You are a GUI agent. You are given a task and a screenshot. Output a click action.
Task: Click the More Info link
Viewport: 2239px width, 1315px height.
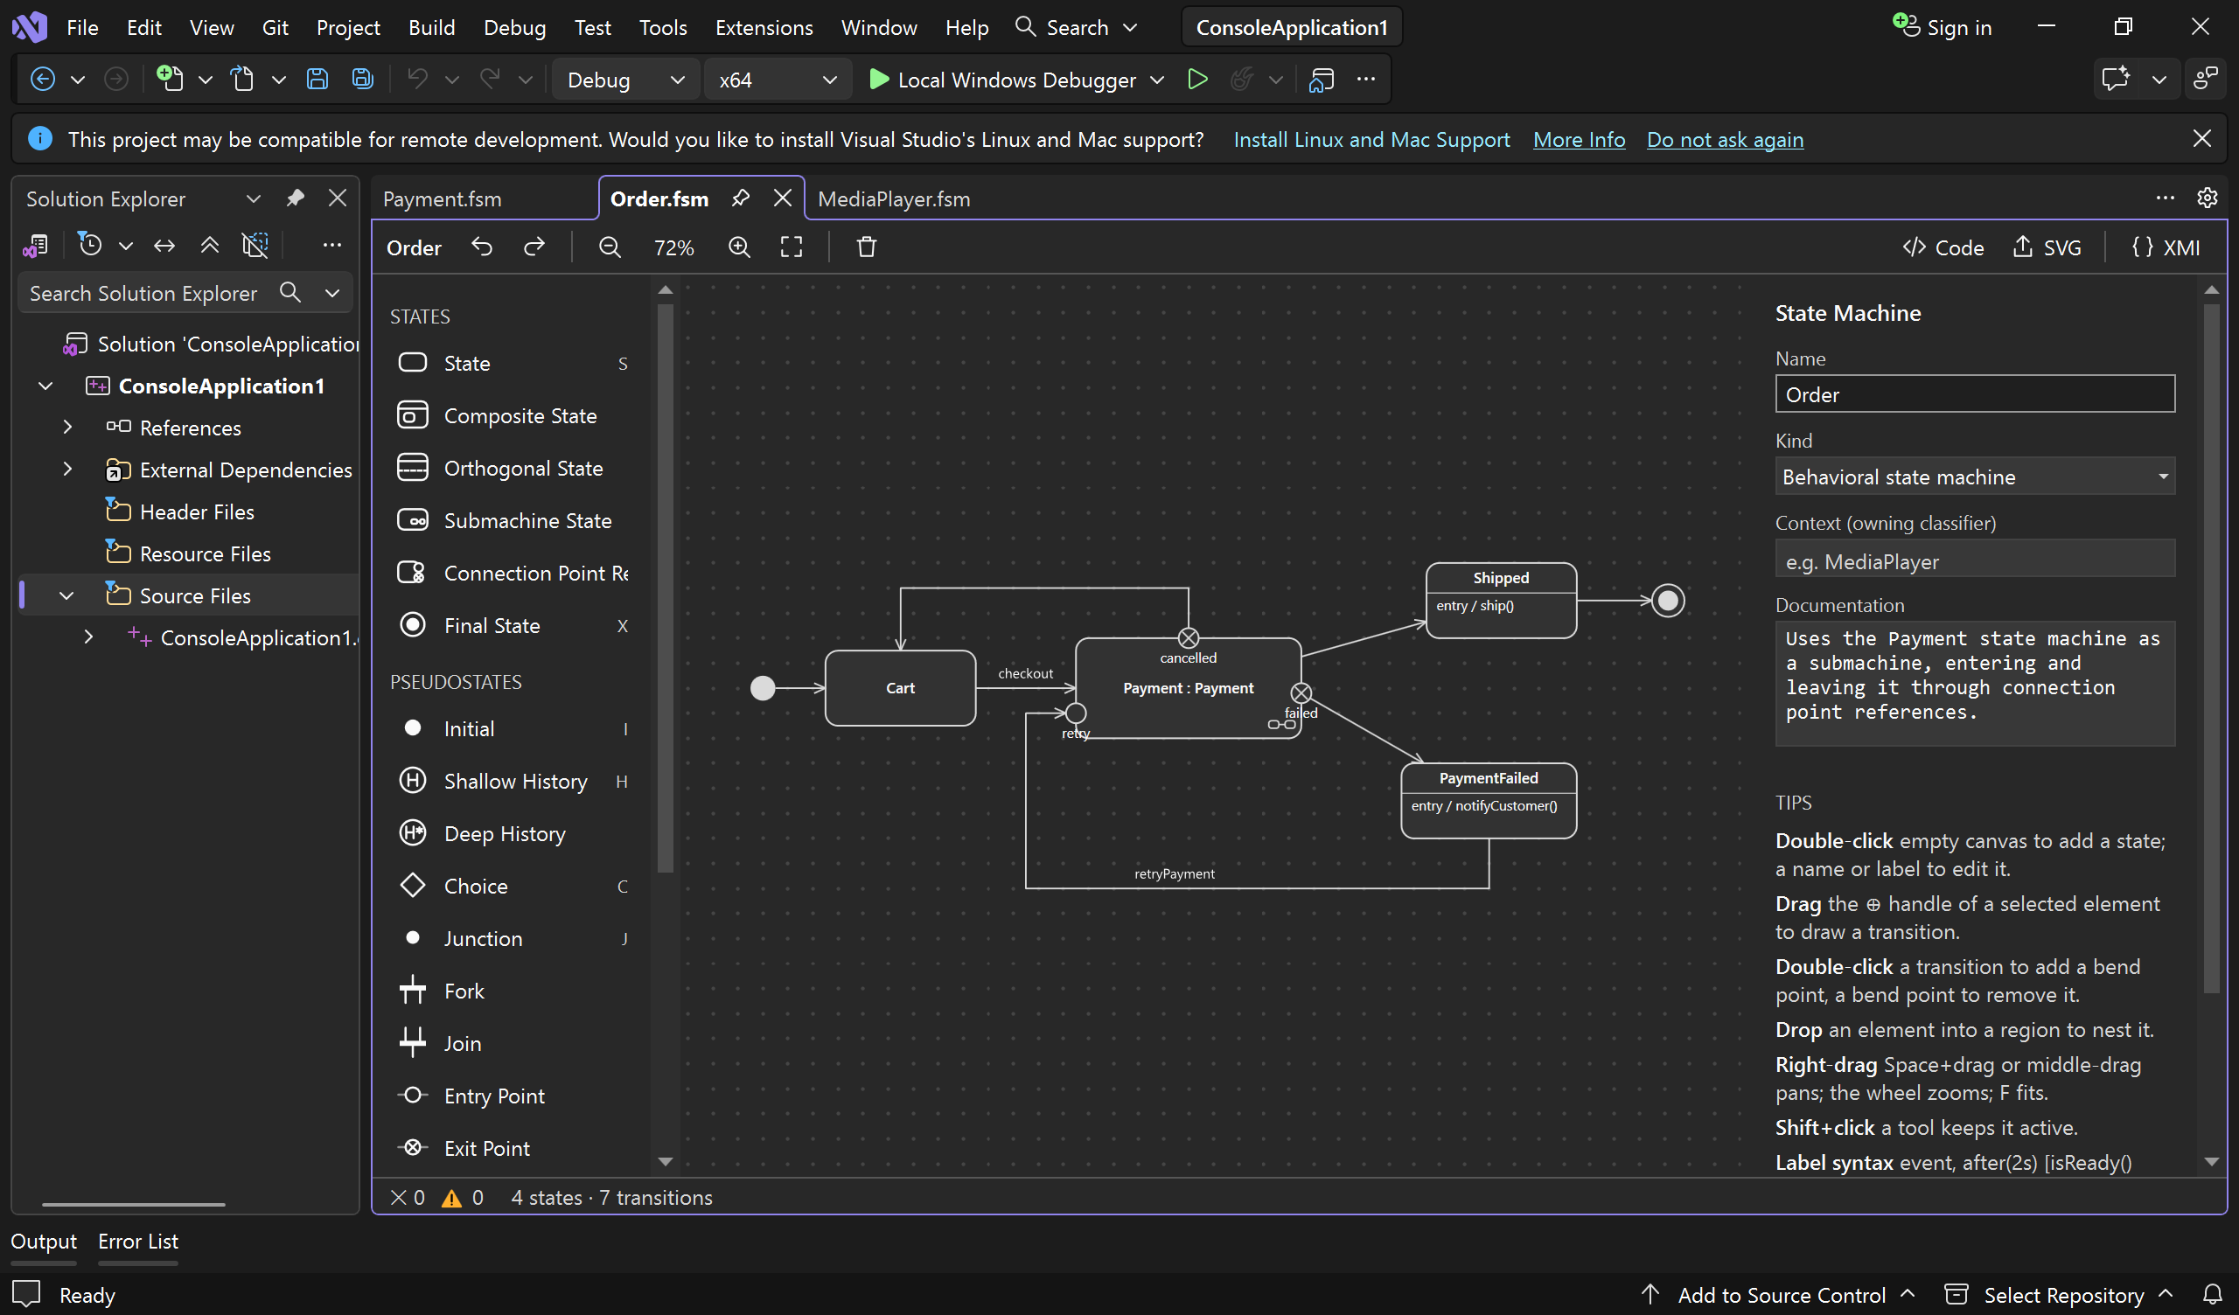[x=1579, y=140]
